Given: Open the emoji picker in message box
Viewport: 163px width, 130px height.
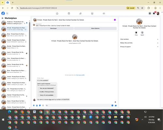Looking at the screenshot, I should tap(112, 105).
